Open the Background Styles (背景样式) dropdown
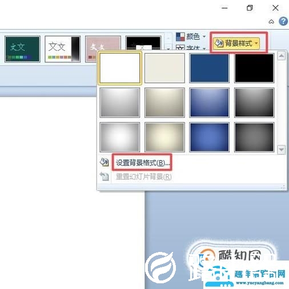Viewport: 289px width, 289px height. (x=236, y=43)
